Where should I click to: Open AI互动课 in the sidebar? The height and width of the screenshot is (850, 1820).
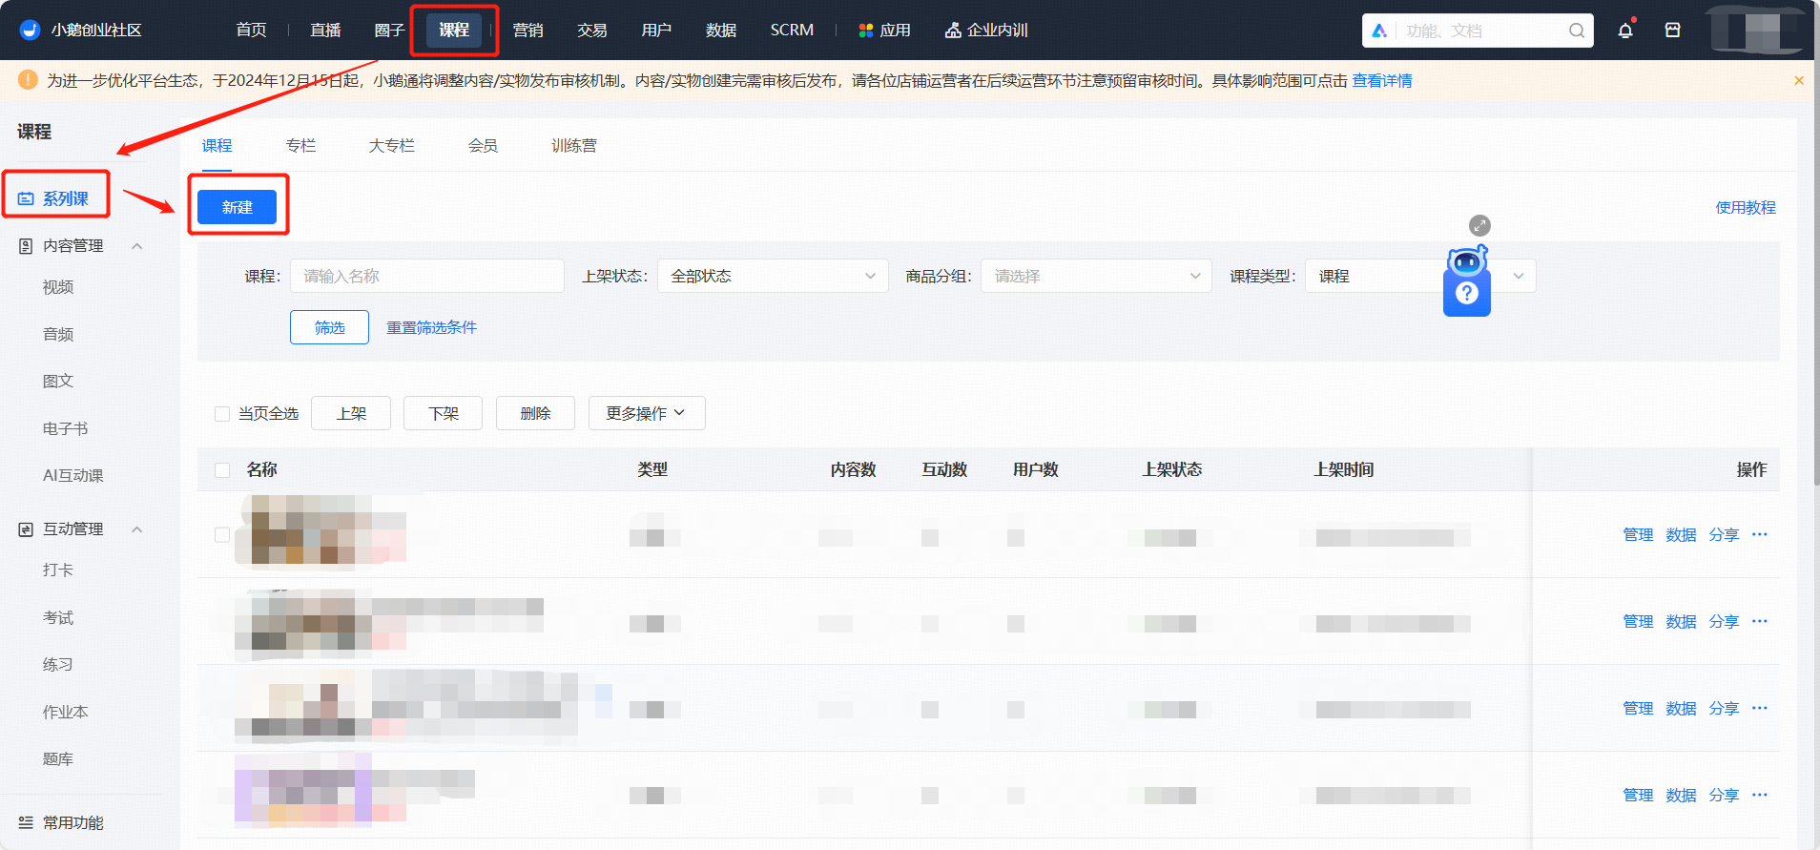(x=73, y=475)
